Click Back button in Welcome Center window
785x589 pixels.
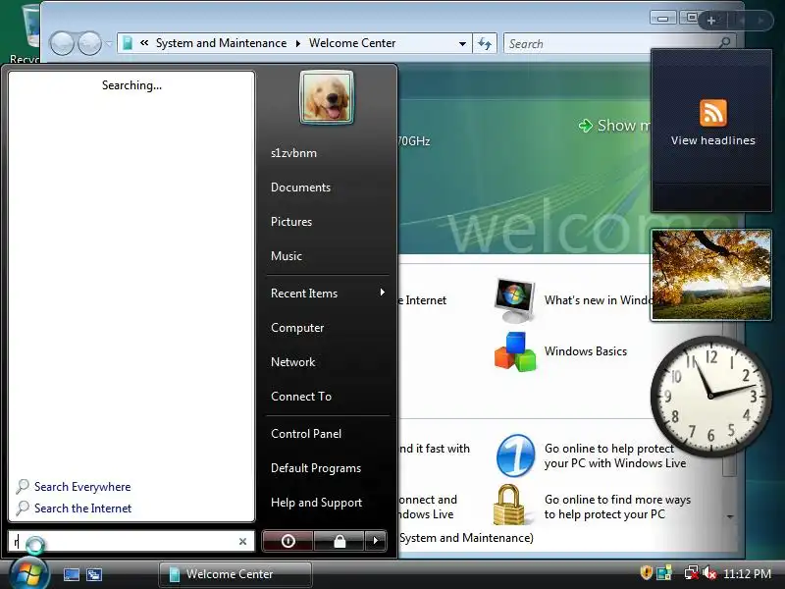tap(62, 43)
